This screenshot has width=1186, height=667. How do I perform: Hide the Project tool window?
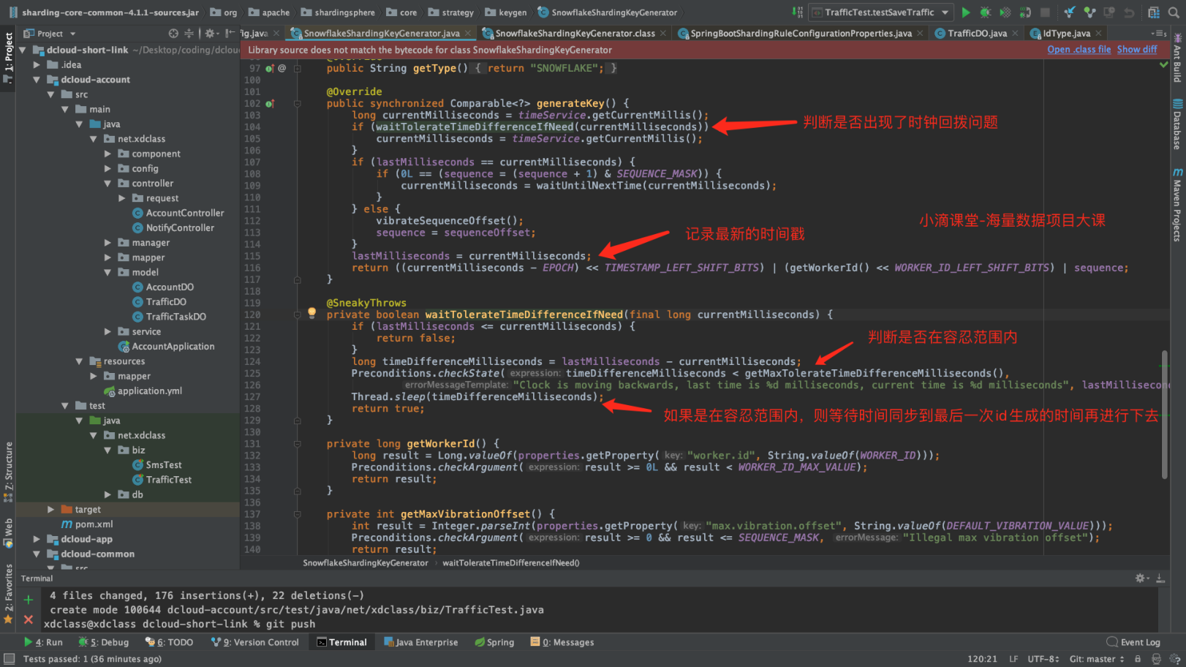coord(230,34)
